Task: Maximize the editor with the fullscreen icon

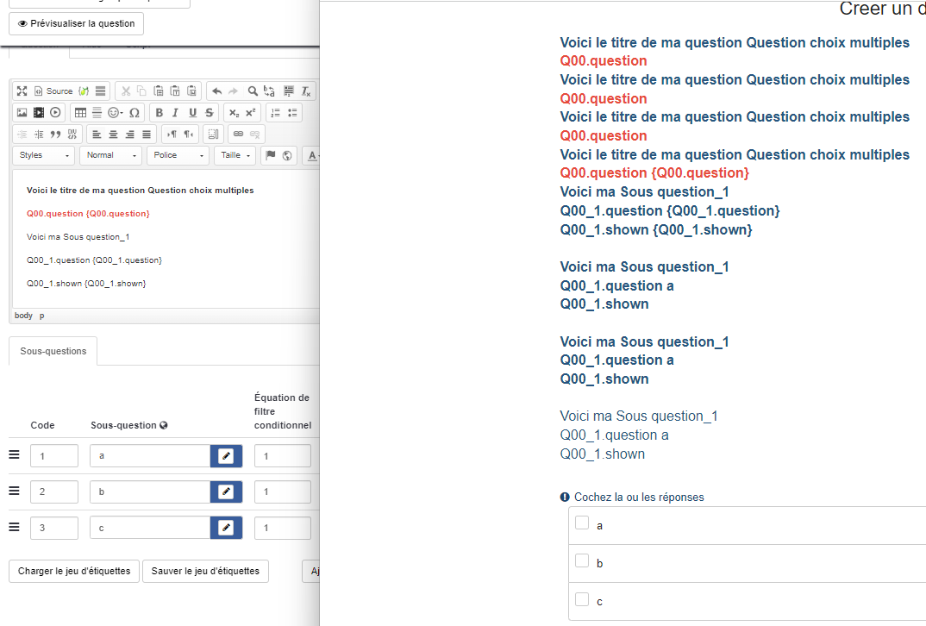Action: tap(22, 91)
